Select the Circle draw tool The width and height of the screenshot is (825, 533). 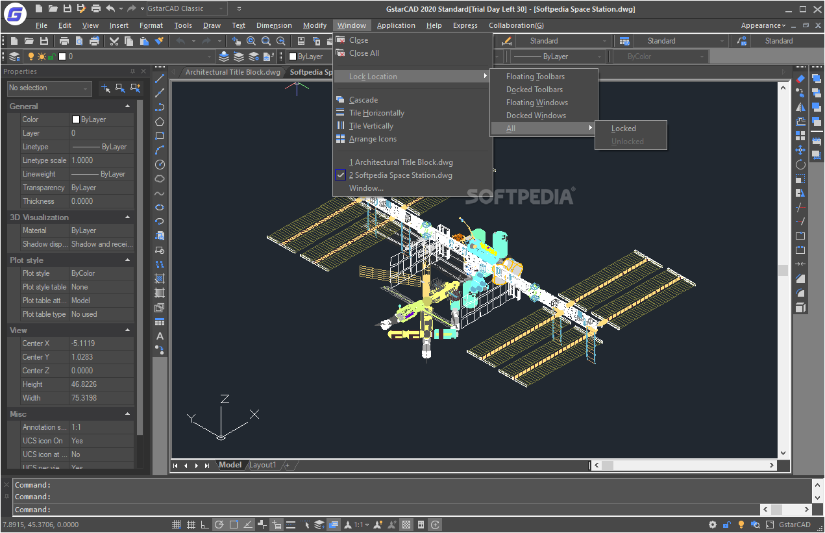160,164
